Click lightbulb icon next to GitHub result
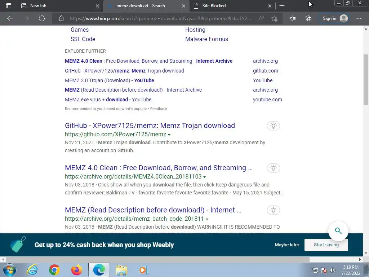Image resolution: width=369 pixels, height=277 pixels. pos(274,126)
